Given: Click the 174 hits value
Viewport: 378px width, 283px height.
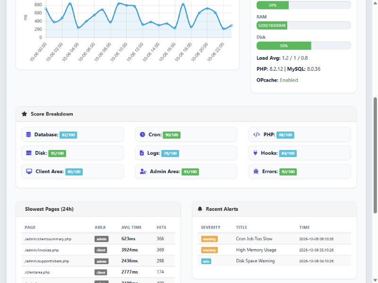Looking at the screenshot, I should [x=160, y=272].
